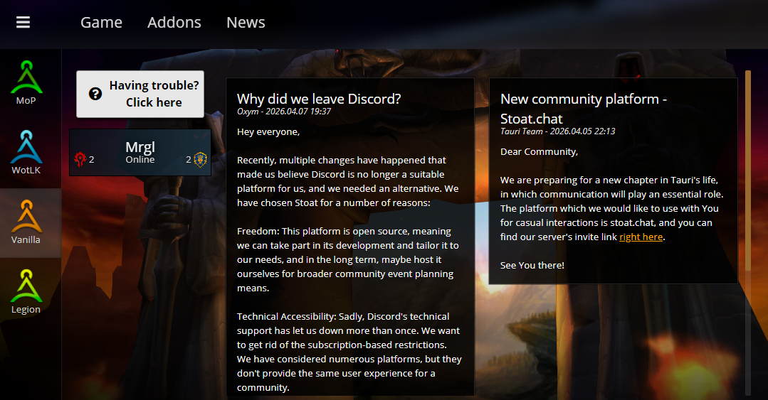Follow the 'right here' invite link

click(641, 237)
